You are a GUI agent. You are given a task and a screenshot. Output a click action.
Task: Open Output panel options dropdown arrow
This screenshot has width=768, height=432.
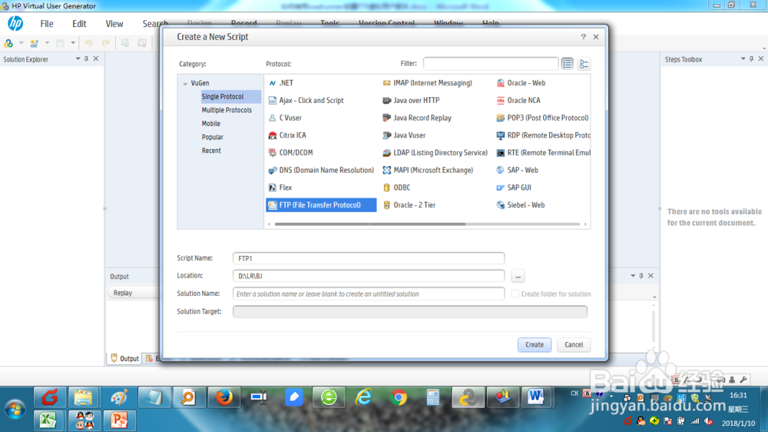point(632,276)
